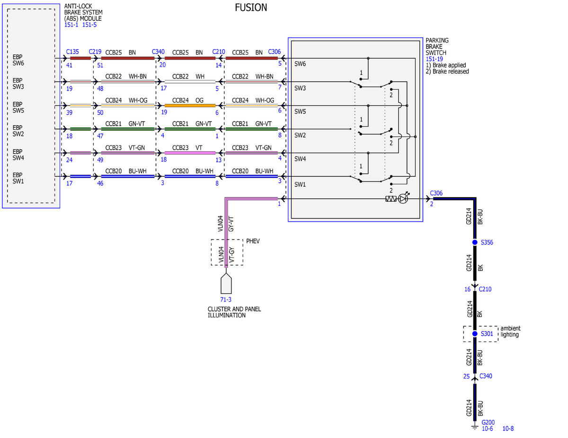Click the CLUSTER AND PANEL ILLUMINATION label

click(234, 312)
